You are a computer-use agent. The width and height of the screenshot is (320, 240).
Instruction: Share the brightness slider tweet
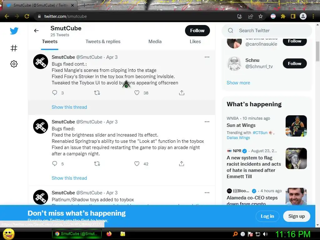(182, 163)
